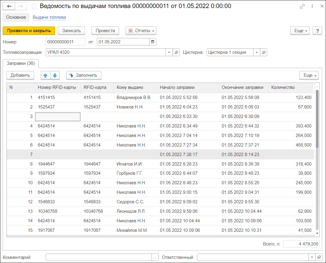Click the table's vertical scrollbar thumb
Screen dimensions: 326x263
317,119
